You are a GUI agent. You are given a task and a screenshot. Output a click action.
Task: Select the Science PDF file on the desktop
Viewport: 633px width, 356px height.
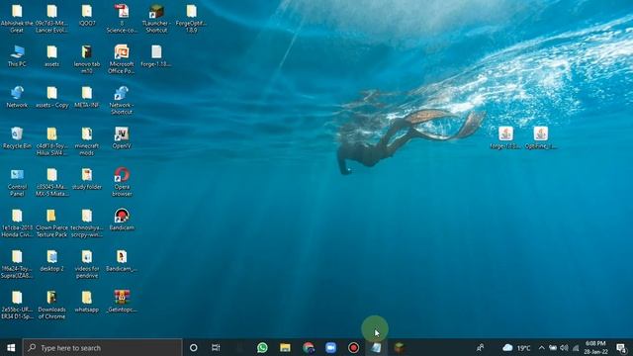tap(122, 19)
